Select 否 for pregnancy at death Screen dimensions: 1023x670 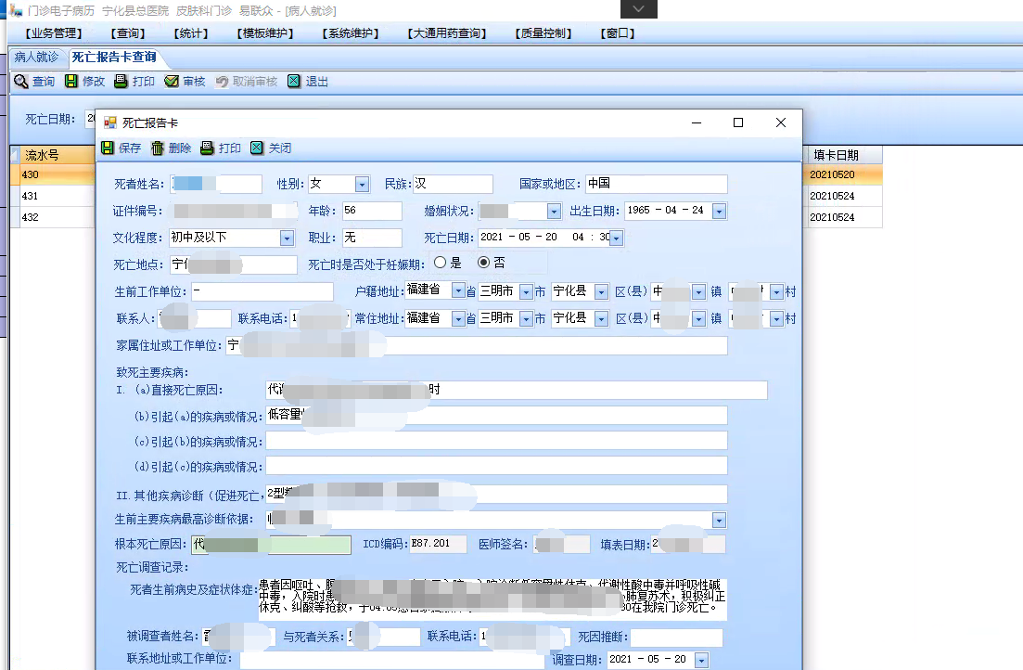coord(483,263)
